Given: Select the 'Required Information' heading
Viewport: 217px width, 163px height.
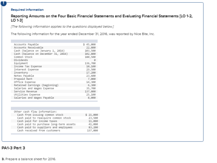Looking at the screenshot, I should click(27, 10).
